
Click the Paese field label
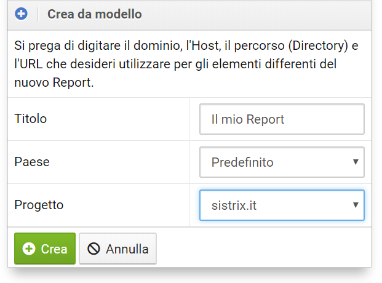(x=32, y=162)
